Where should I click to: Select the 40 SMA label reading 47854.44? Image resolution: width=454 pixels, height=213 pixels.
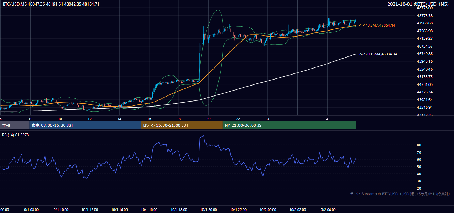coord(377,26)
